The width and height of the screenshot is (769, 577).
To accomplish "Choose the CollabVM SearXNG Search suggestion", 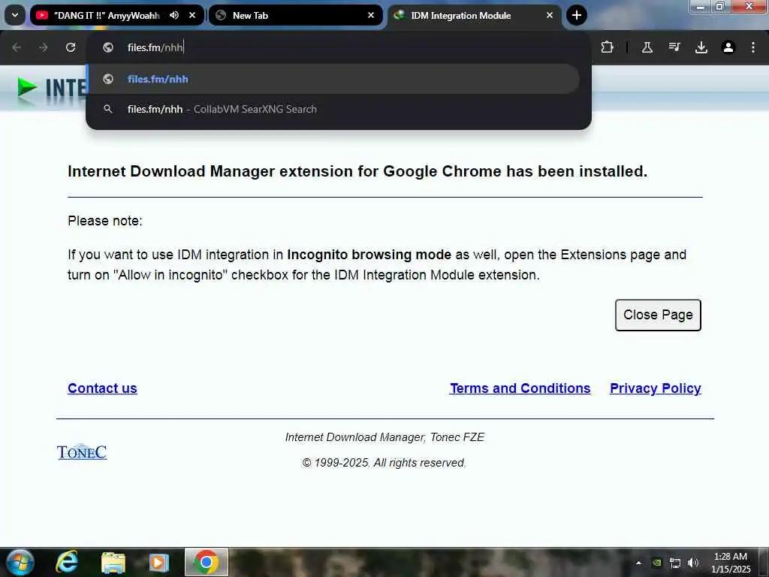I will point(333,109).
